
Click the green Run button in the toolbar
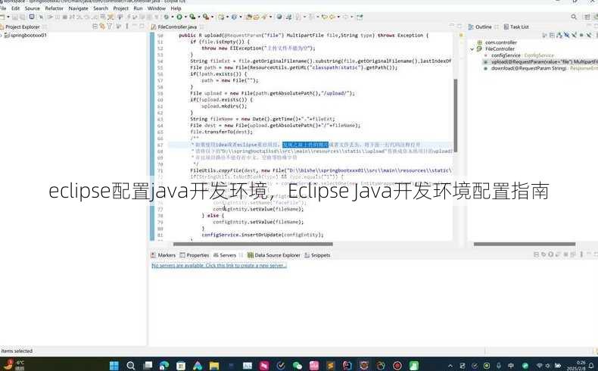click(179, 17)
